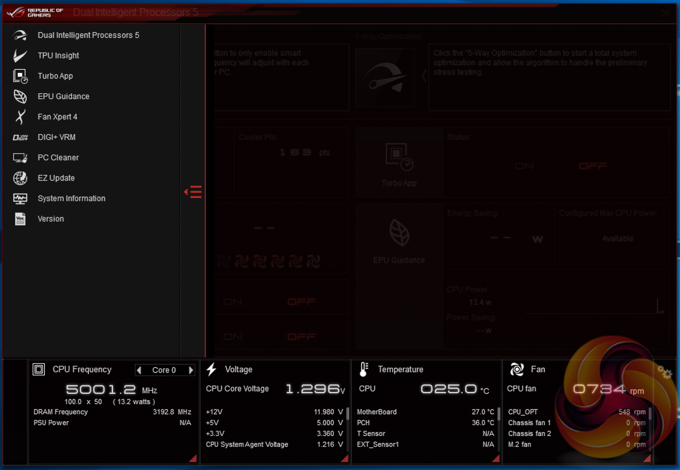Expand the Temperature panel corner triangle
The height and width of the screenshot is (470, 680).
click(496, 459)
